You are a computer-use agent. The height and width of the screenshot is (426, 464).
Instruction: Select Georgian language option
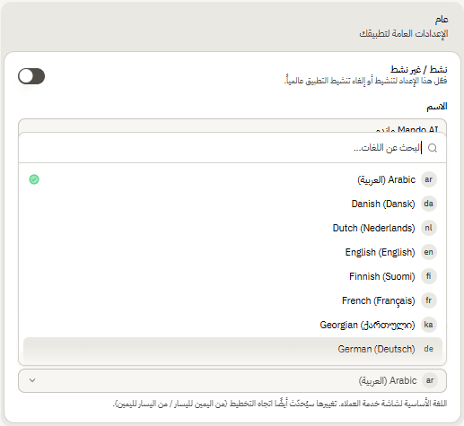232,325
